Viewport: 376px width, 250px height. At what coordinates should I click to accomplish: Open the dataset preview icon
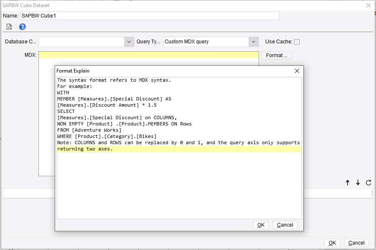click(x=9, y=26)
